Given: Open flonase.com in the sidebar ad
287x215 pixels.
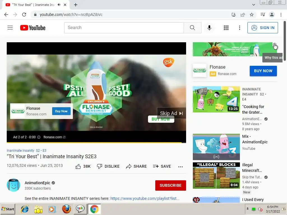Looking at the screenshot, I should coord(227,74).
